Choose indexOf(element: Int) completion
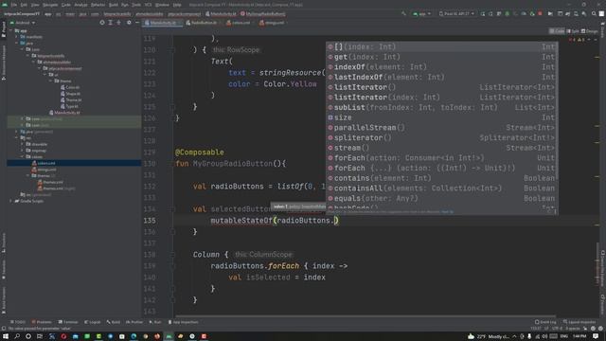Image resolution: width=606 pixels, height=341 pixels. click(441, 67)
